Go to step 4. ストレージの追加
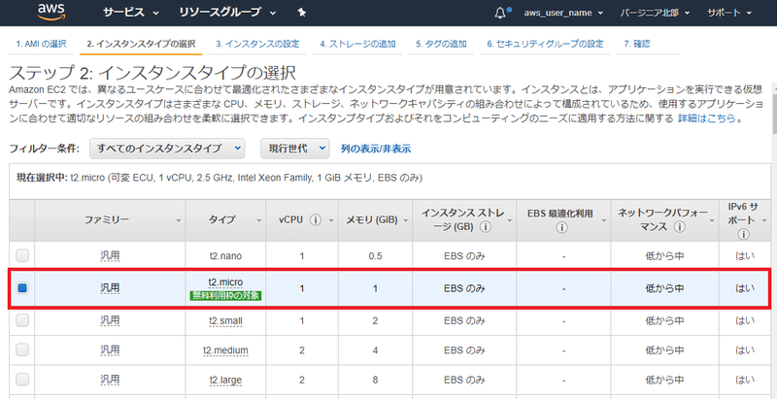Image resolution: width=777 pixels, height=399 pixels. point(357,44)
